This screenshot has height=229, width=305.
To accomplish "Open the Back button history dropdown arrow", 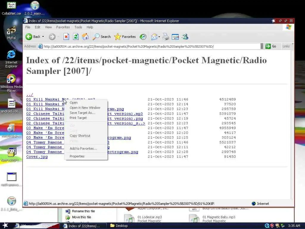I will [43, 37].
